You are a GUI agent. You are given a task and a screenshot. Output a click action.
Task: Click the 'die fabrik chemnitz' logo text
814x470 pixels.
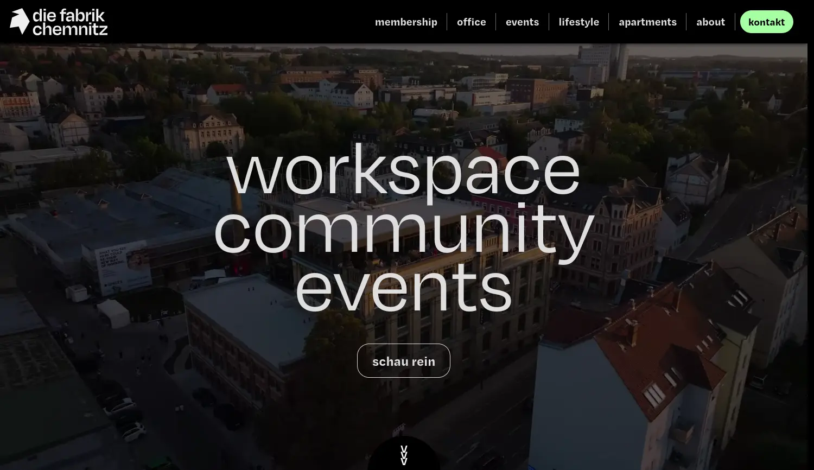(70, 22)
